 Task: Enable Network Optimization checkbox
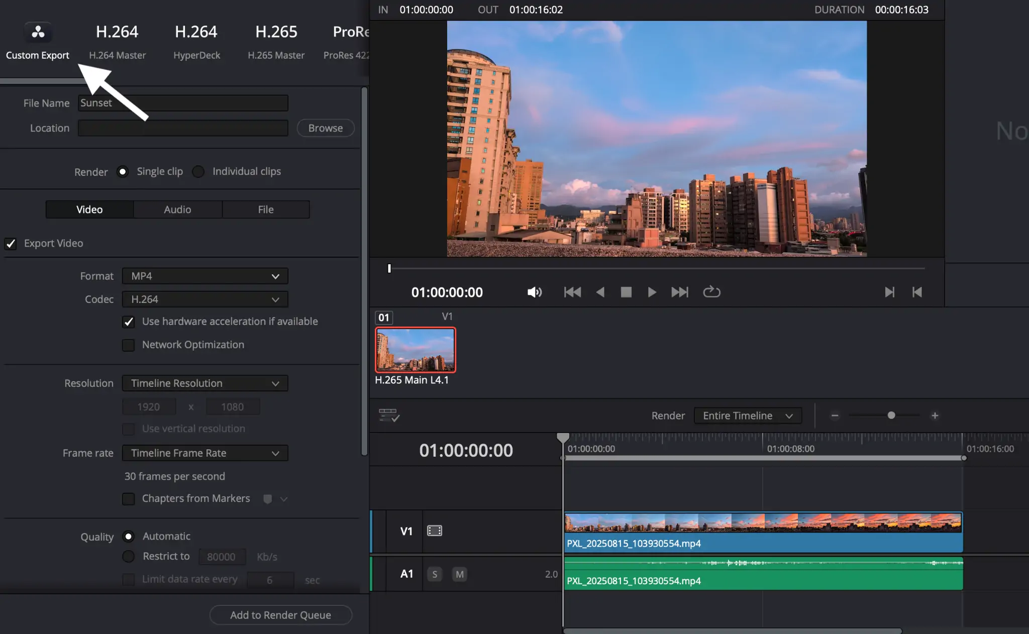click(x=129, y=345)
